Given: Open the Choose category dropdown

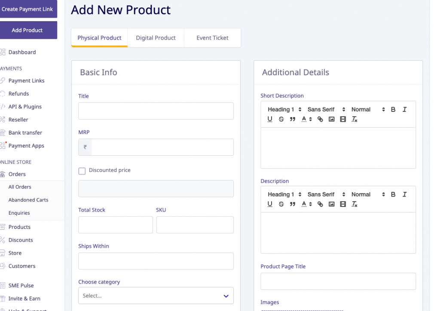Looking at the screenshot, I should pos(156,296).
